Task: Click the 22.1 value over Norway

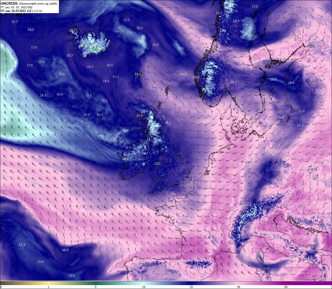Action: (219, 13)
